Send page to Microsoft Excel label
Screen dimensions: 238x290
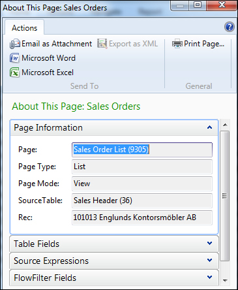(x=48, y=72)
